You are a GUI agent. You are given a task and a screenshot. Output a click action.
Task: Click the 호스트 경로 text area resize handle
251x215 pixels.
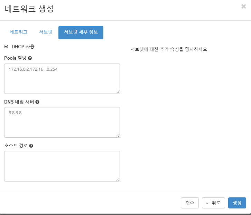(x=118, y=179)
